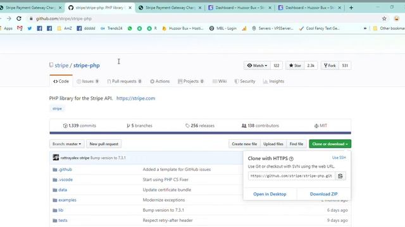View the 138 contributors
405x227 pixels.
(260, 125)
